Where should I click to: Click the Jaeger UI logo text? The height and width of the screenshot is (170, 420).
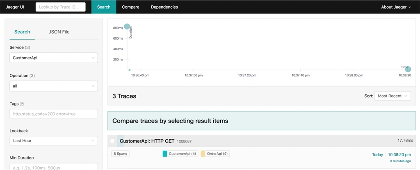point(15,7)
